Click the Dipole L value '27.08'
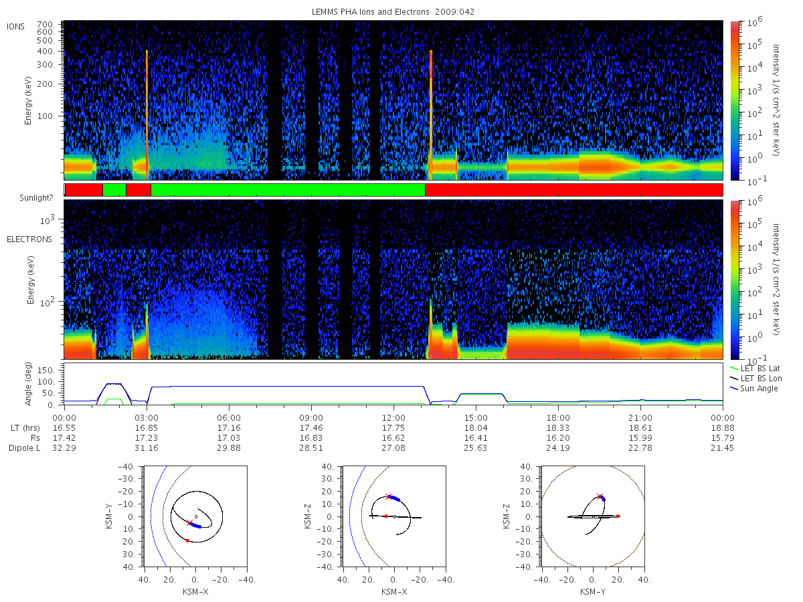The height and width of the screenshot is (602, 803). (x=393, y=447)
